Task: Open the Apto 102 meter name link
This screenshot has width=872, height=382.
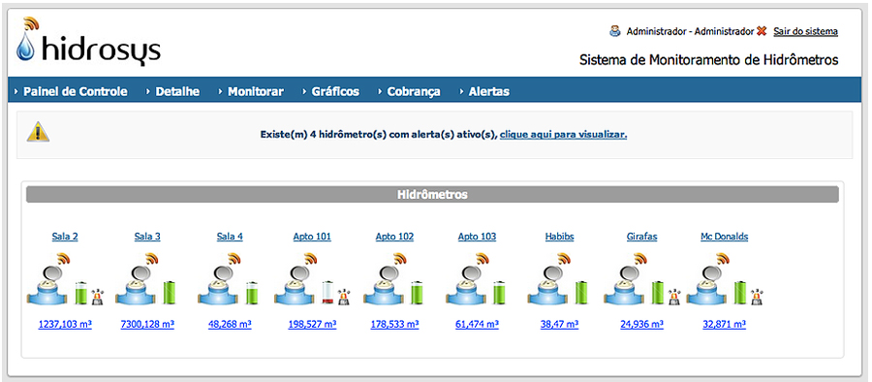Action: pyautogui.click(x=394, y=237)
